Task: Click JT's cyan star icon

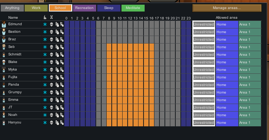Action: point(45,107)
